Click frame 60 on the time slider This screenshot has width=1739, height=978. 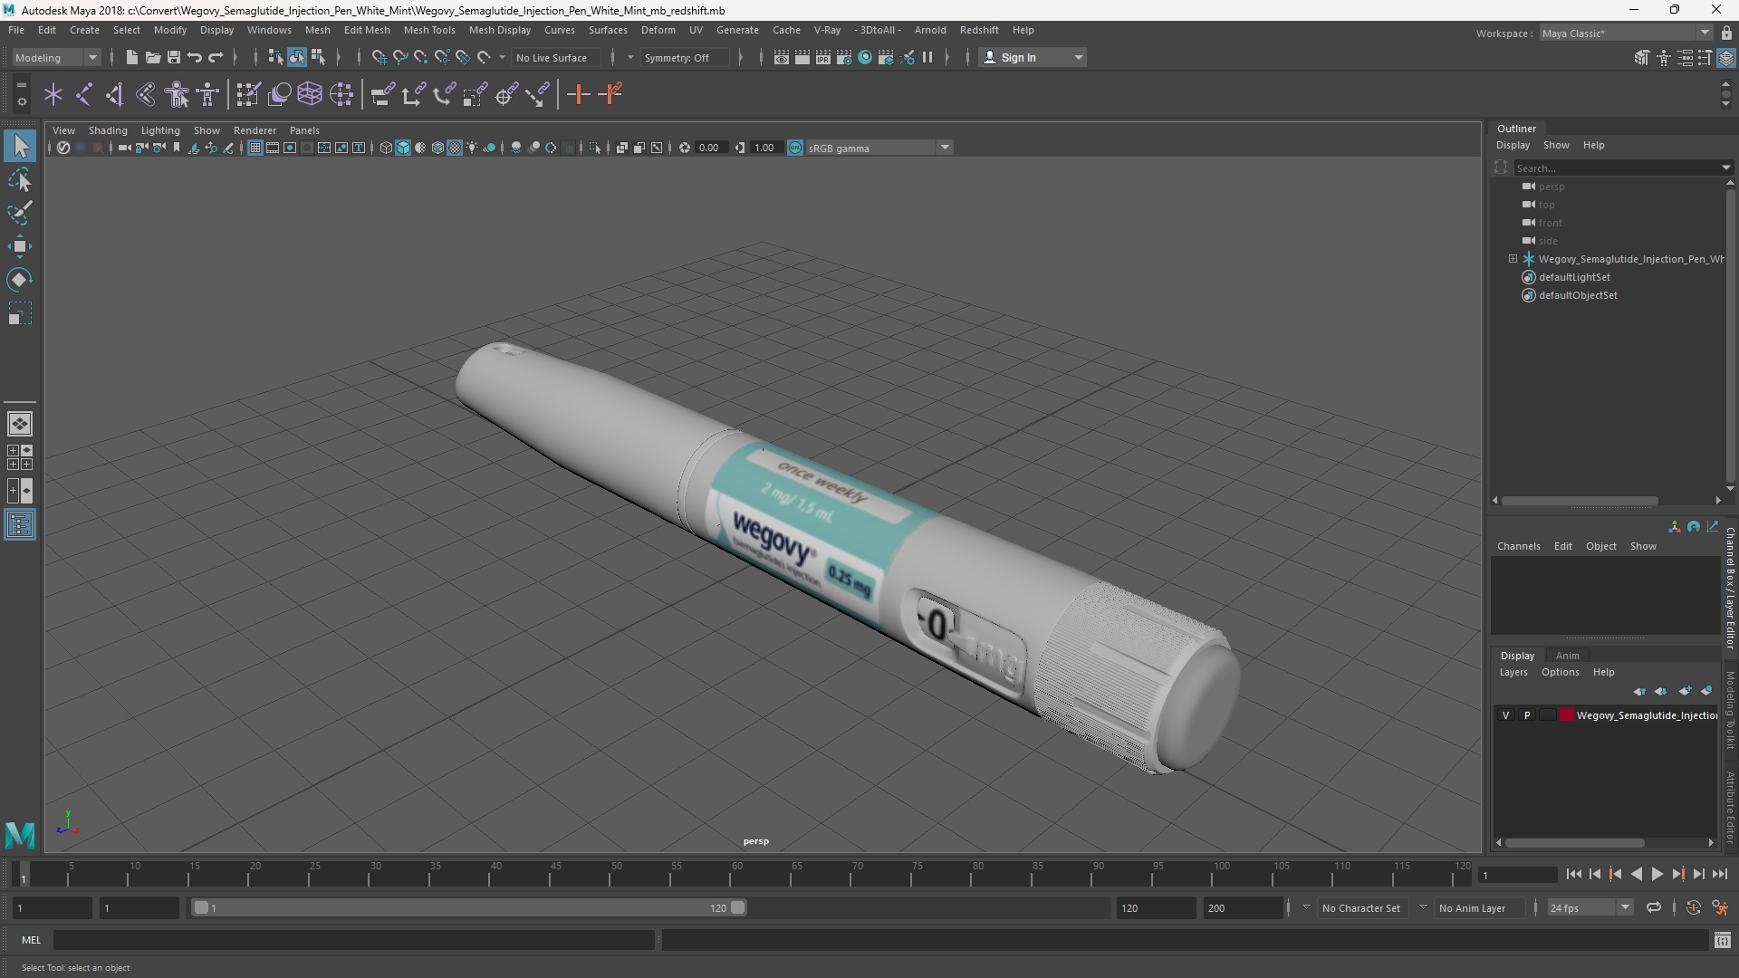pos(736,875)
